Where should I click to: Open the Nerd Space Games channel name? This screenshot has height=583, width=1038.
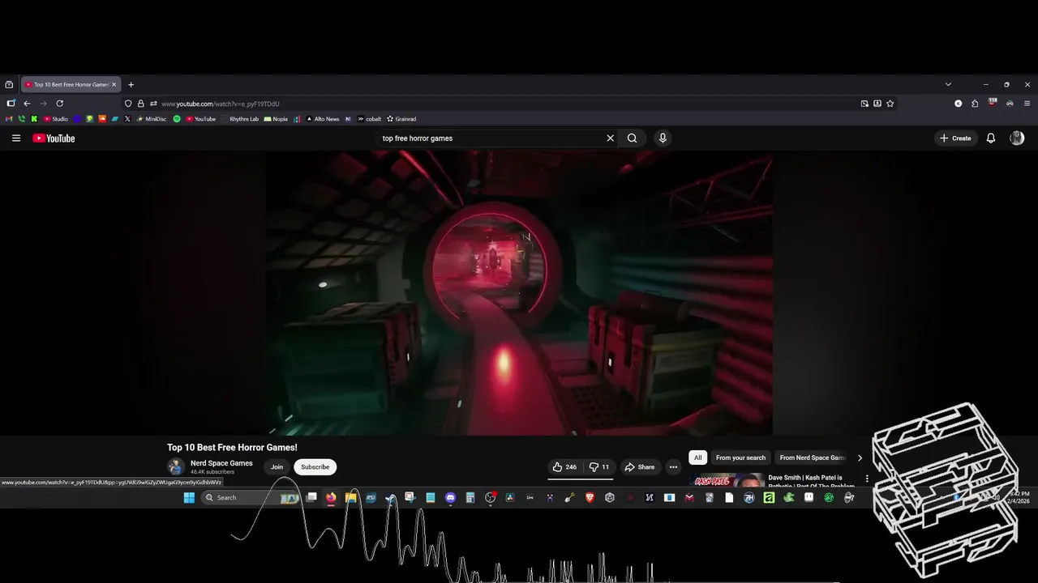[221, 463]
